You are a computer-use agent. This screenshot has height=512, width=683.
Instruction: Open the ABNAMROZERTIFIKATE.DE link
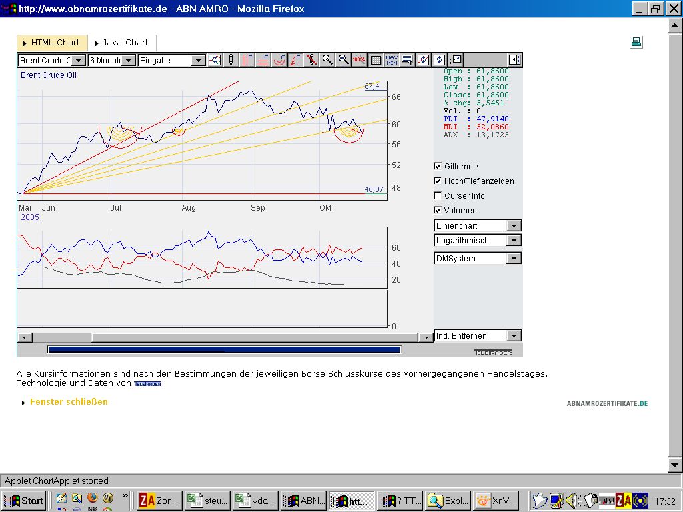(606, 403)
